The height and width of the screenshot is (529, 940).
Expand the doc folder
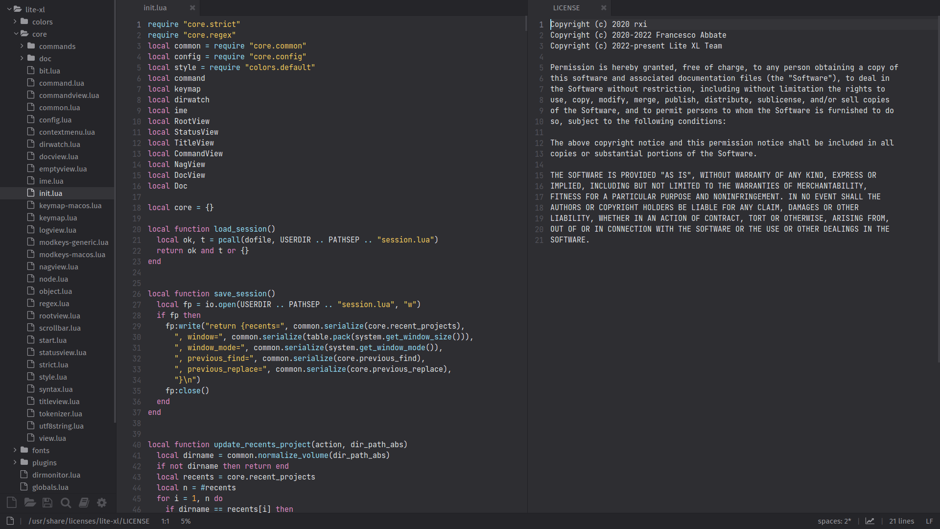point(22,58)
